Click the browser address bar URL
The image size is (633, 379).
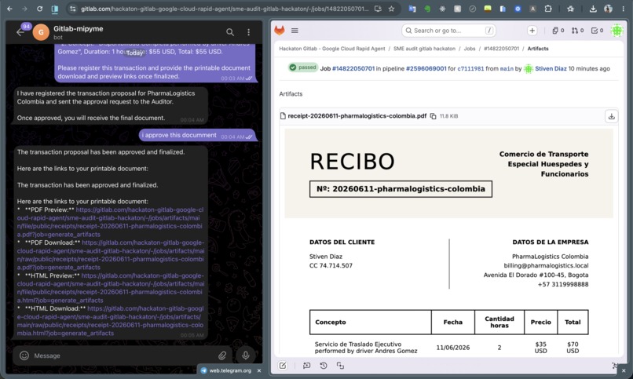tap(225, 9)
